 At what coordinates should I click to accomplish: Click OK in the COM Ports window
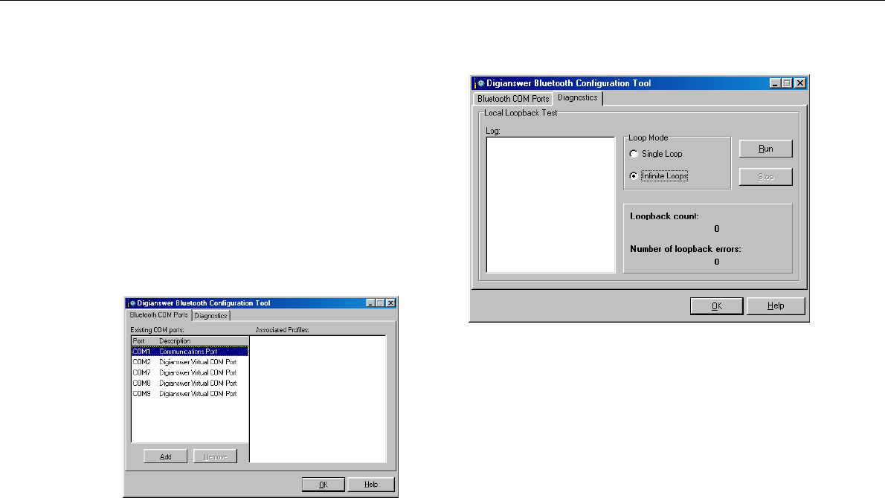323,485
